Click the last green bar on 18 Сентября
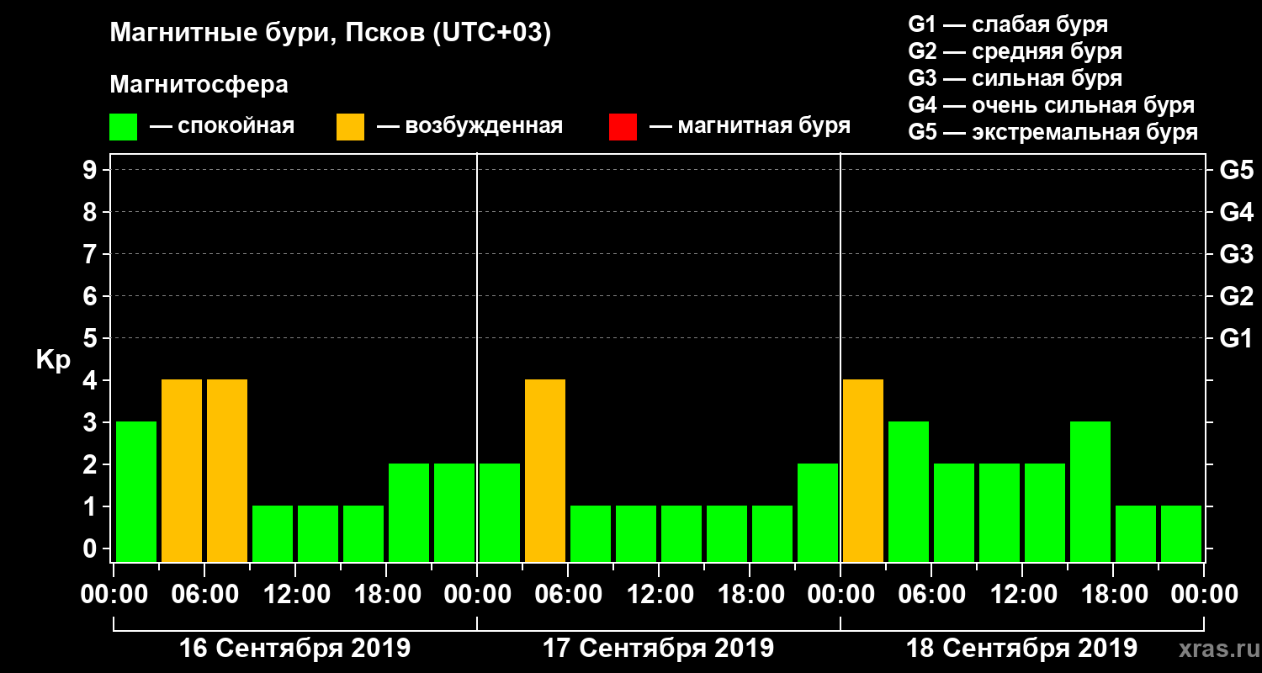This screenshot has height=673, width=1262. [x=1181, y=533]
